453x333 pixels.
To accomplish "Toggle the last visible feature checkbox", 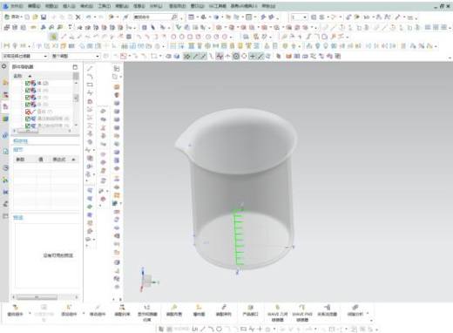I will [28, 126].
